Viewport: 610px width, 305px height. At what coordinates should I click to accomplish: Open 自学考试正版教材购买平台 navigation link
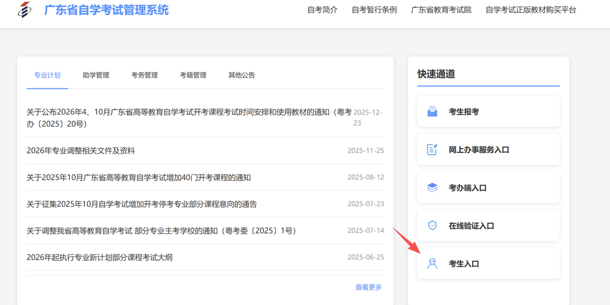(530, 10)
